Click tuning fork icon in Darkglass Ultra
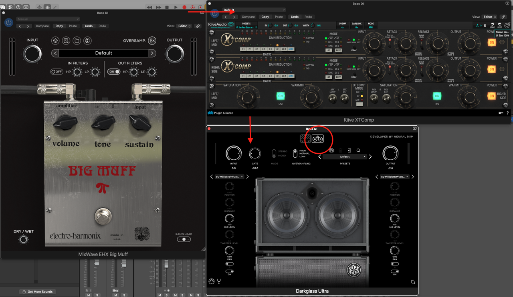The width and height of the screenshot is (513, 297). click(219, 281)
